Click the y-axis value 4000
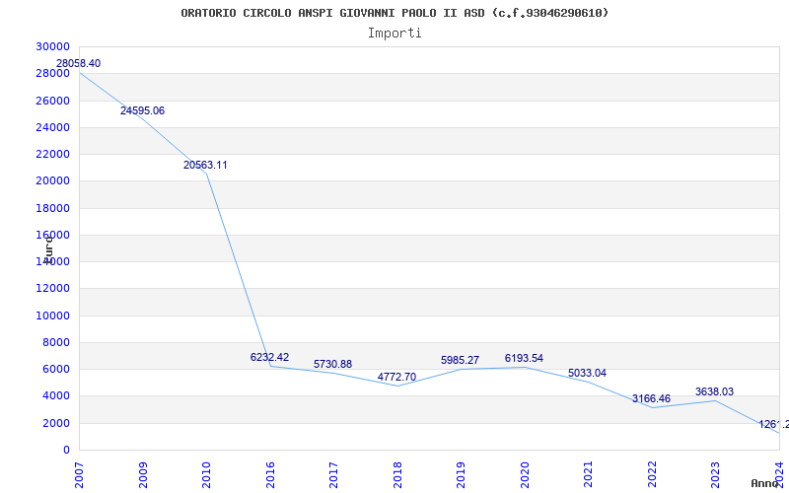789x493 pixels. [56, 396]
